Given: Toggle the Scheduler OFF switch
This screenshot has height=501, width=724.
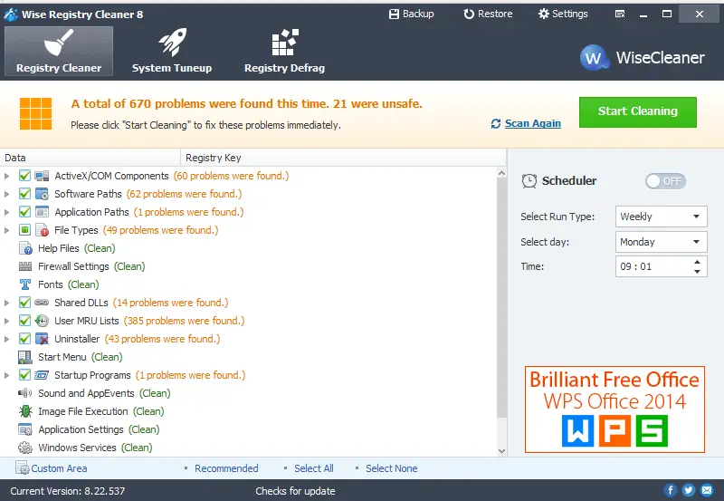Looking at the screenshot, I should (x=665, y=181).
